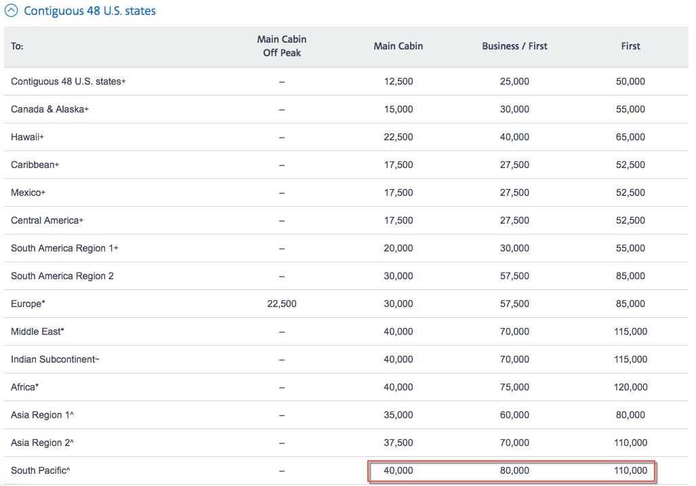The image size is (696, 486).
Task: Select Canada & Alaska First value 55,000
Action: [x=630, y=109]
